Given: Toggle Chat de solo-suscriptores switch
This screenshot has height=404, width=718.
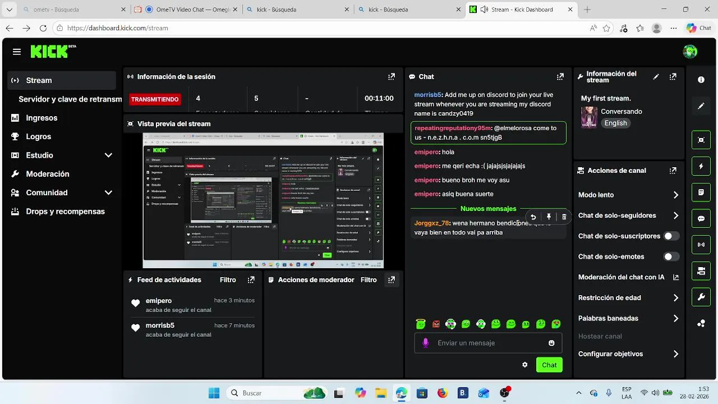Looking at the screenshot, I should tap(671, 236).
